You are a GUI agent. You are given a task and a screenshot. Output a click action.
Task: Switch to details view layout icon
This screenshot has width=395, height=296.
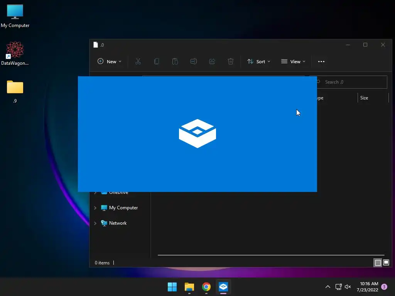[x=378, y=263]
